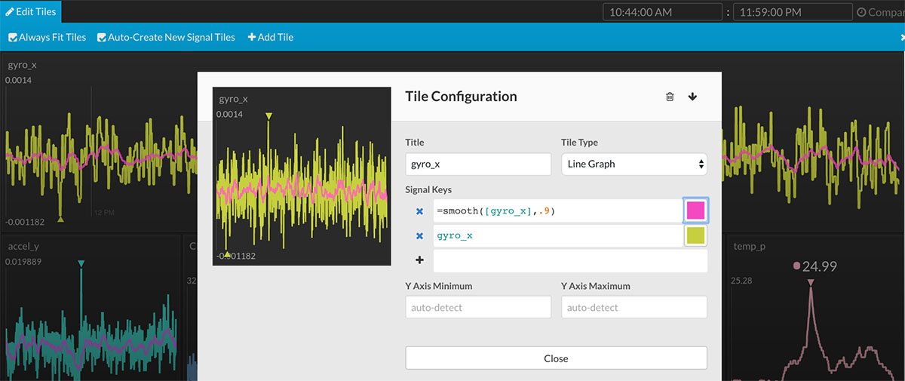
Task: Remove the smooth gyro_x signal key
Action: 419,211
